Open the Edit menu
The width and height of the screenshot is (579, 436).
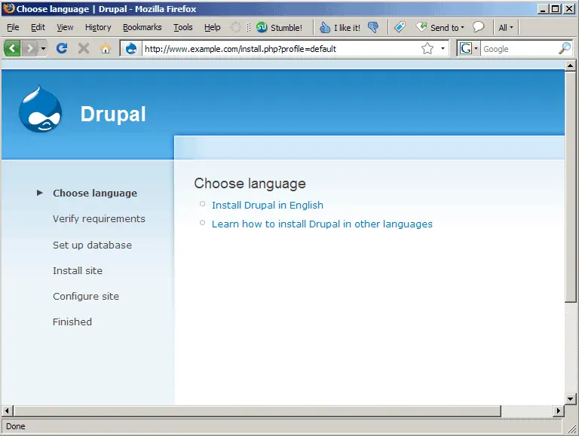(38, 27)
